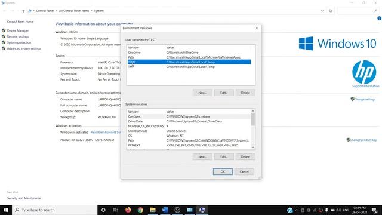
Task: Click Cancel in Environment Variables
Action: pyautogui.click(x=244, y=171)
